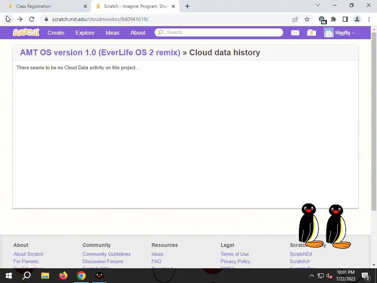Close the Class Registration tab

(85, 7)
